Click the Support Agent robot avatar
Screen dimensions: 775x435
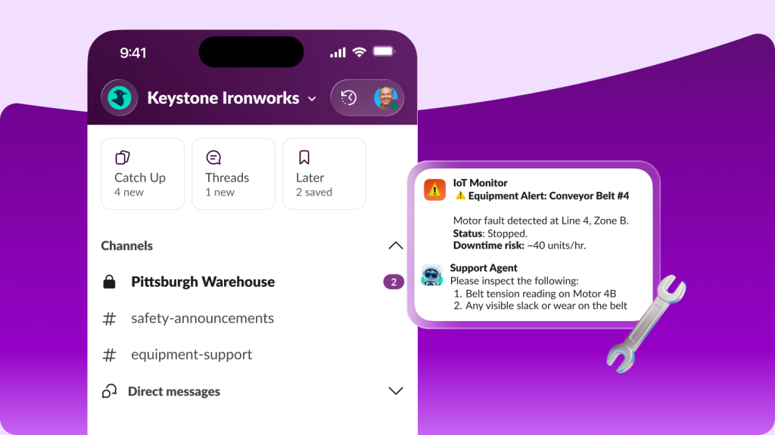(x=432, y=275)
